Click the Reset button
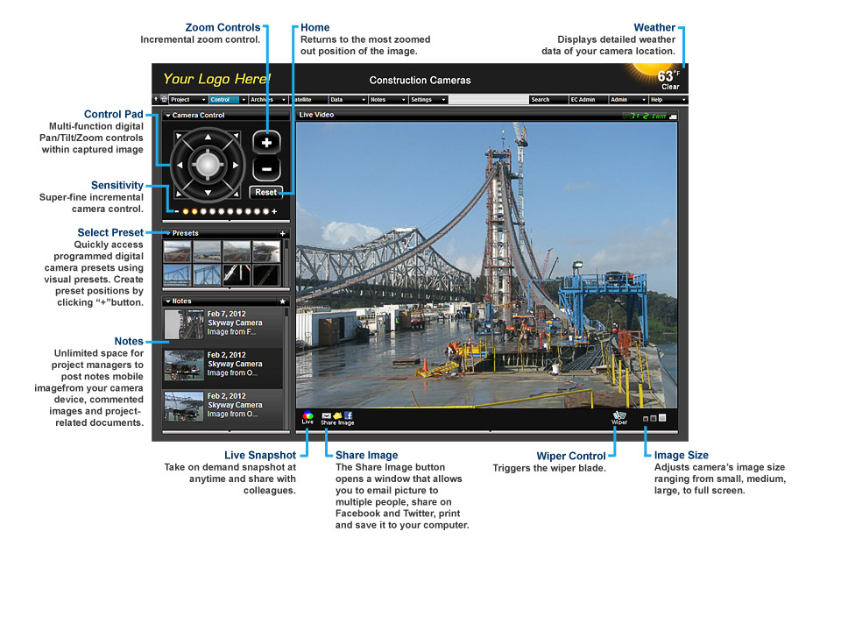 coord(265,192)
